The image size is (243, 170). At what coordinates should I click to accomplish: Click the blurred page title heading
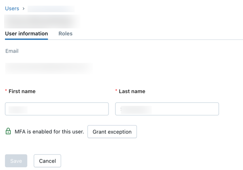coord(42,21)
